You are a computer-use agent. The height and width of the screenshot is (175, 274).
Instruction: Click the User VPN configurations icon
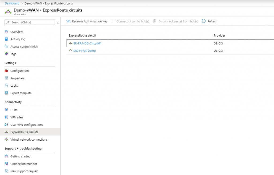[x=6, y=125]
